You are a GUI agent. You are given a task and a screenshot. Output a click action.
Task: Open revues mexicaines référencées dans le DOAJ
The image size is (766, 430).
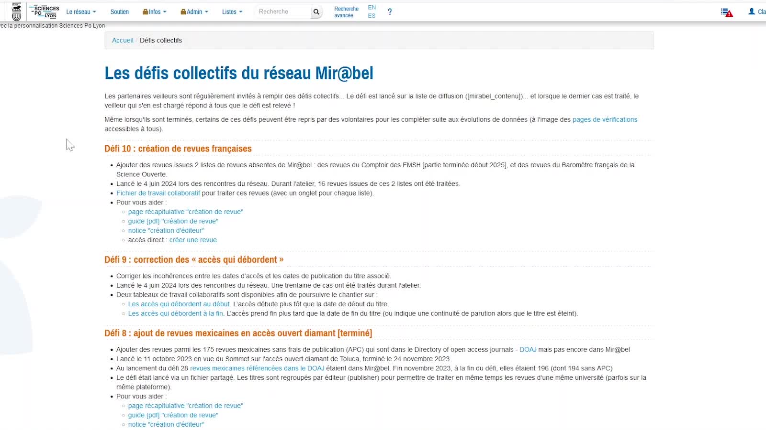coord(257,368)
